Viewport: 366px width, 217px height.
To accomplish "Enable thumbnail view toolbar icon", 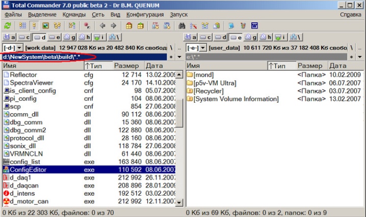I will tap(45, 25).
